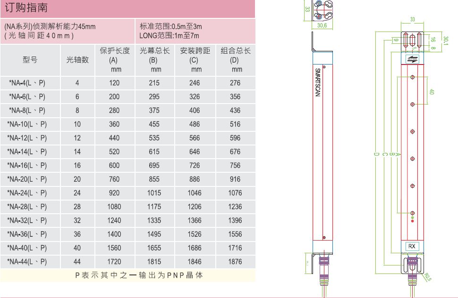The width and height of the screenshot is (458, 298).
Task: Click the 40 optical-axis spacing dimension
Action: pos(432,92)
